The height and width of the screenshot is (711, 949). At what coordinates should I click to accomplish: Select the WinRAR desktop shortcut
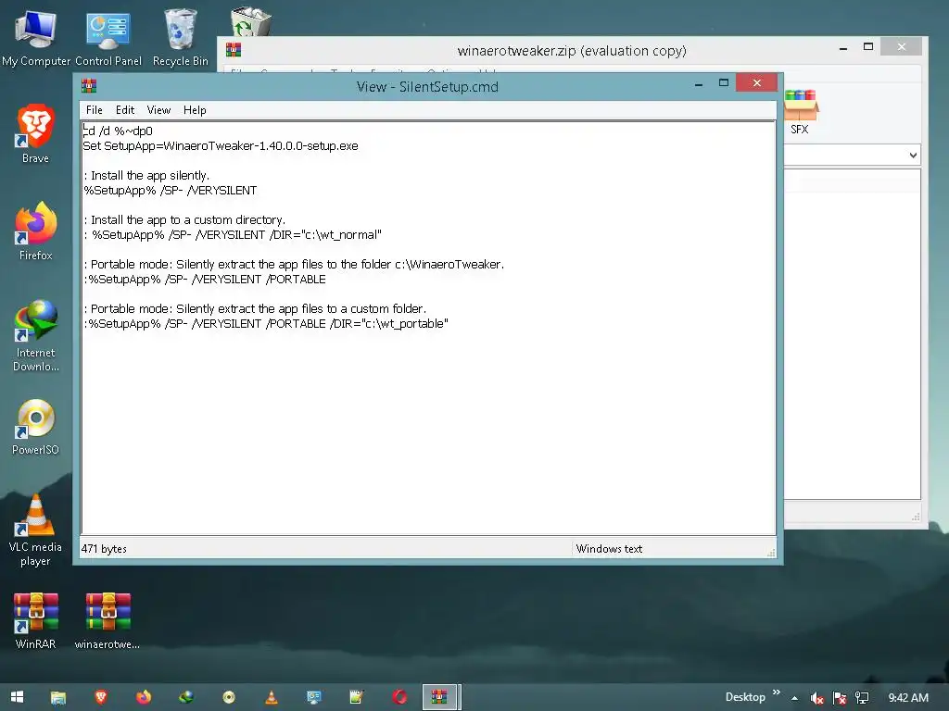(36, 621)
